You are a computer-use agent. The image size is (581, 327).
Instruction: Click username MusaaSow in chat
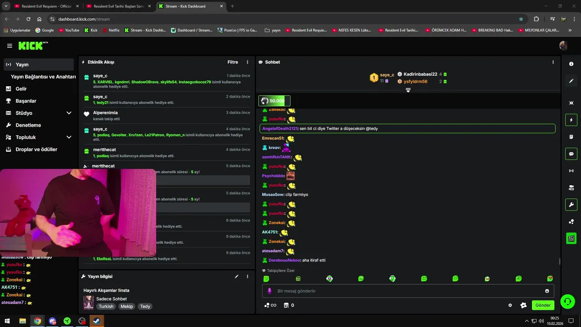[x=273, y=194]
